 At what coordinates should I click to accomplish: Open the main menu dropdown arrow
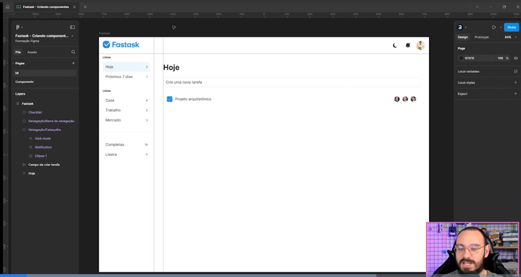coord(22,27)
